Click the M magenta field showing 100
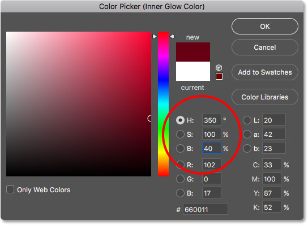 click(x=272, y=179)
